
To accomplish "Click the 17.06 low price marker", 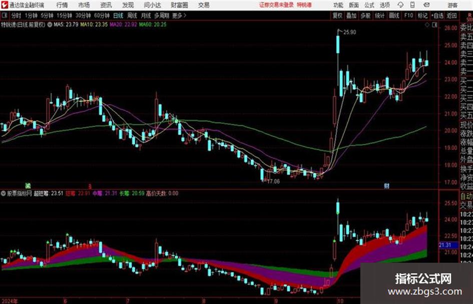I will [x=273, y=182].
